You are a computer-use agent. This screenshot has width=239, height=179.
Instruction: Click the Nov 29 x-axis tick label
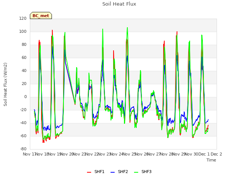tap(179, 154)
